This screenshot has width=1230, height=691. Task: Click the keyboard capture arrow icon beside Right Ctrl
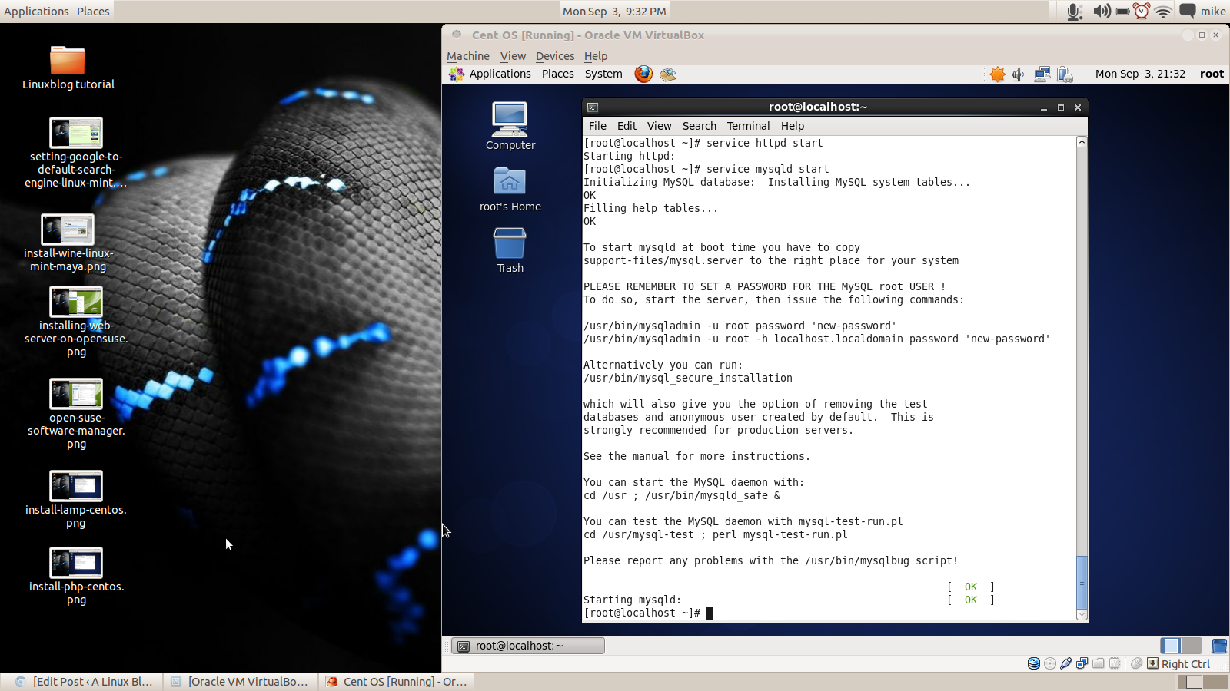tap(1152, 663)
